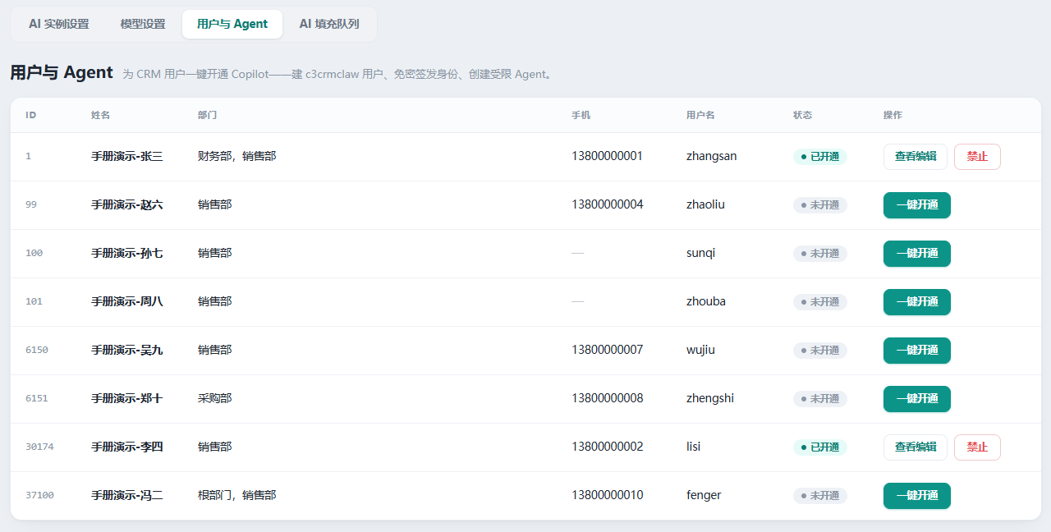The image size is (1051, 532).
Task: Click the 状态 column header
Action: [x=802, y=115]
